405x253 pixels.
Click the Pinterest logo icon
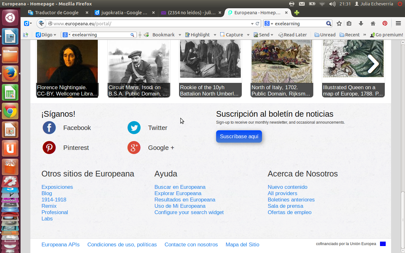click(49, 148)
